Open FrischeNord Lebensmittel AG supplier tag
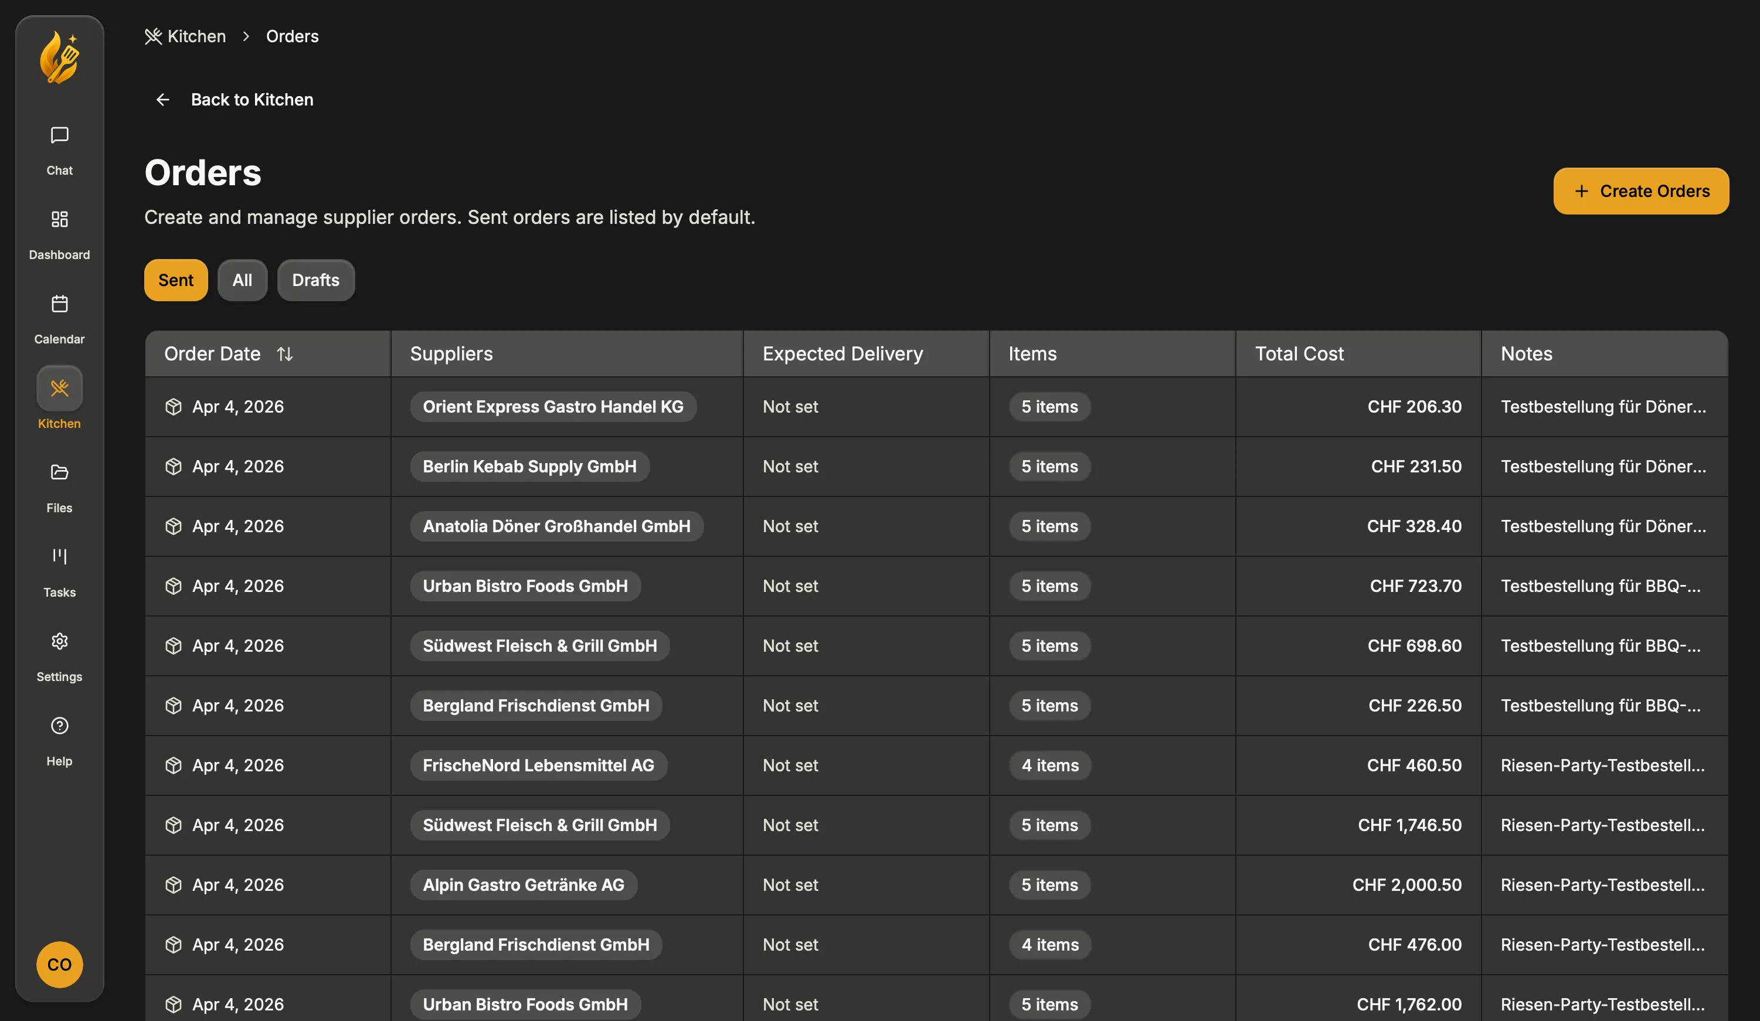1760x1021 pixels. coord(538,765)
